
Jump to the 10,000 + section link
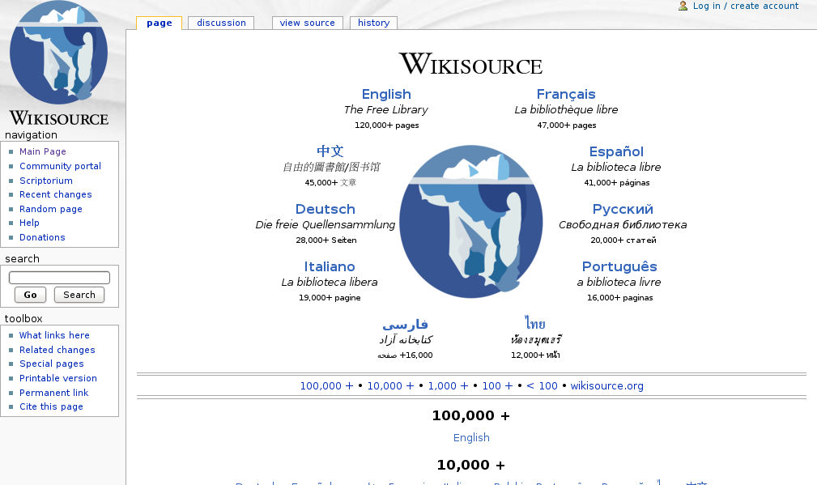[x=391, y=386]
